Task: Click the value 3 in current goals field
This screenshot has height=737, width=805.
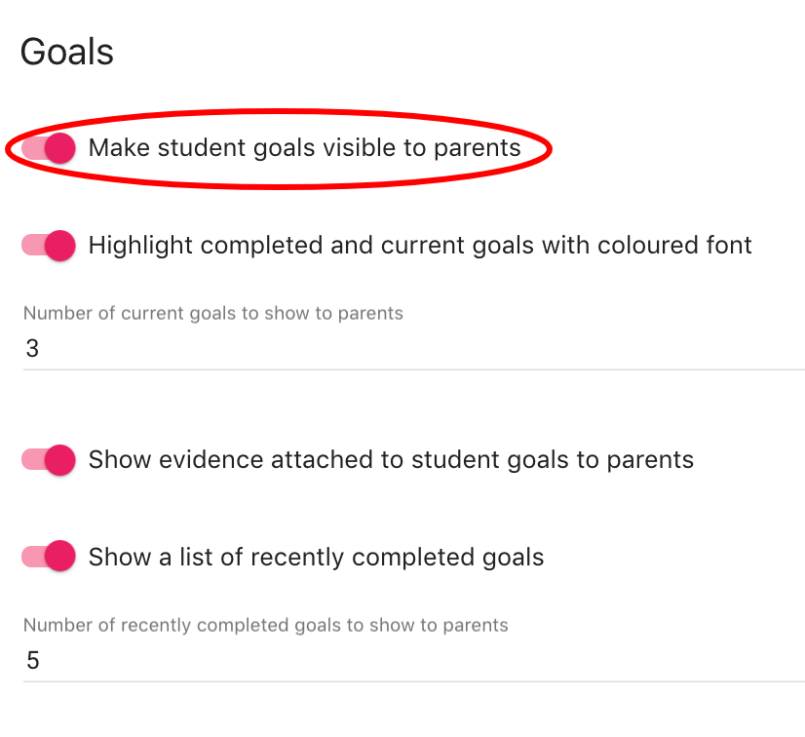Action: coord(32,349)
